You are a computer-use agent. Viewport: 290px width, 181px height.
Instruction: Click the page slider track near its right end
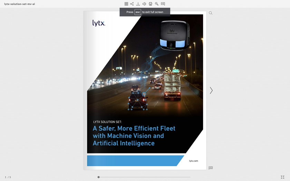[x=186, y=177]
